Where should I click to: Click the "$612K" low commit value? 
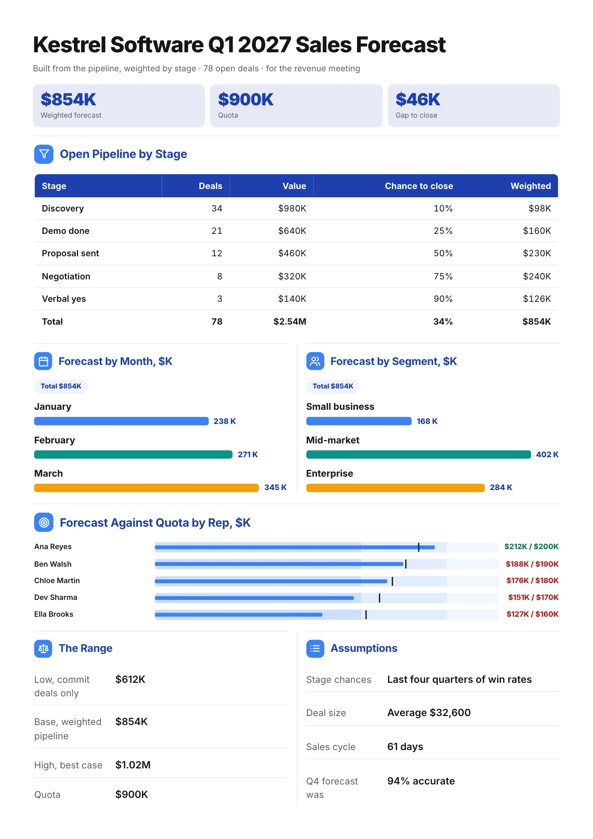coord(130,679)
